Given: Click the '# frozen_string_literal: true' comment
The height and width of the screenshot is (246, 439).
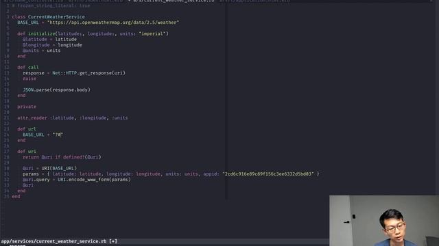Looking at the screenshot, I should (x=51, y=5).
